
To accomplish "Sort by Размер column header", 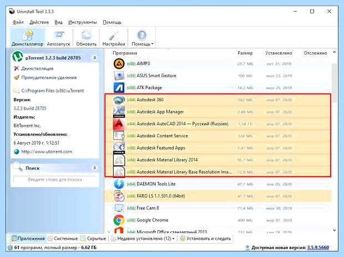I will 245,53.
